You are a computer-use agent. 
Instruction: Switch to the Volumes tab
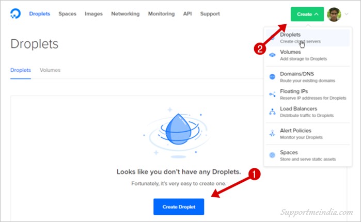(50, 70)
